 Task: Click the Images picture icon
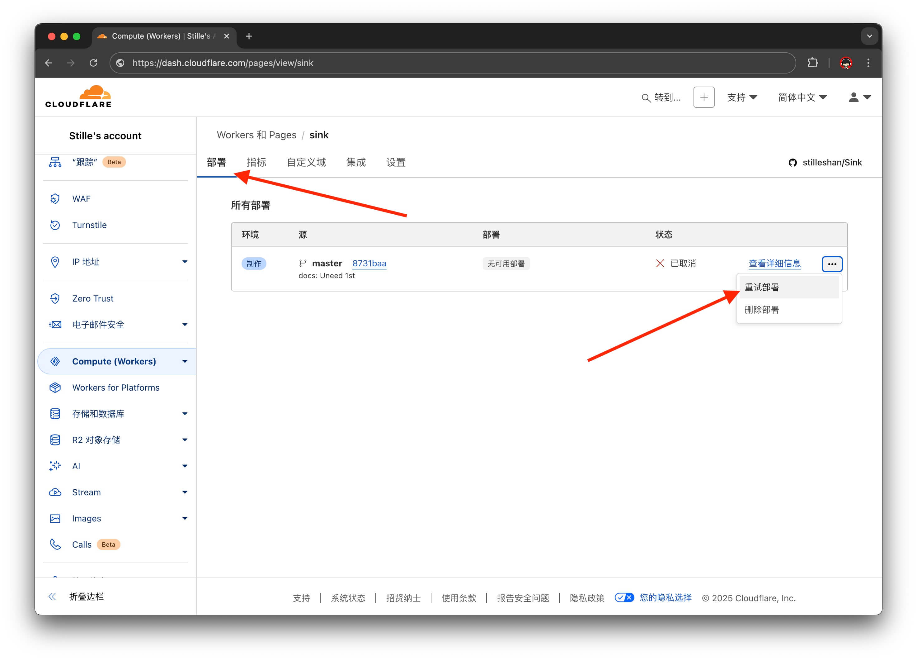pyautogui.click(x=55, y=518)
